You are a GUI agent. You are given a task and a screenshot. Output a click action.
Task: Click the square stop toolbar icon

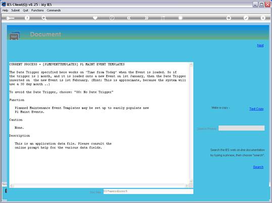tap(180, 18)
